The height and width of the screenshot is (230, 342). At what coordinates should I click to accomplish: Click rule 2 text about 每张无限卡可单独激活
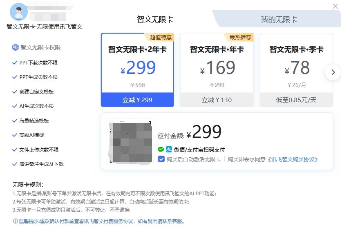coord(101,202)
